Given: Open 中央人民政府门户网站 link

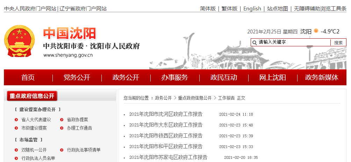Looking at the screenshot, I should coord(30,9).
